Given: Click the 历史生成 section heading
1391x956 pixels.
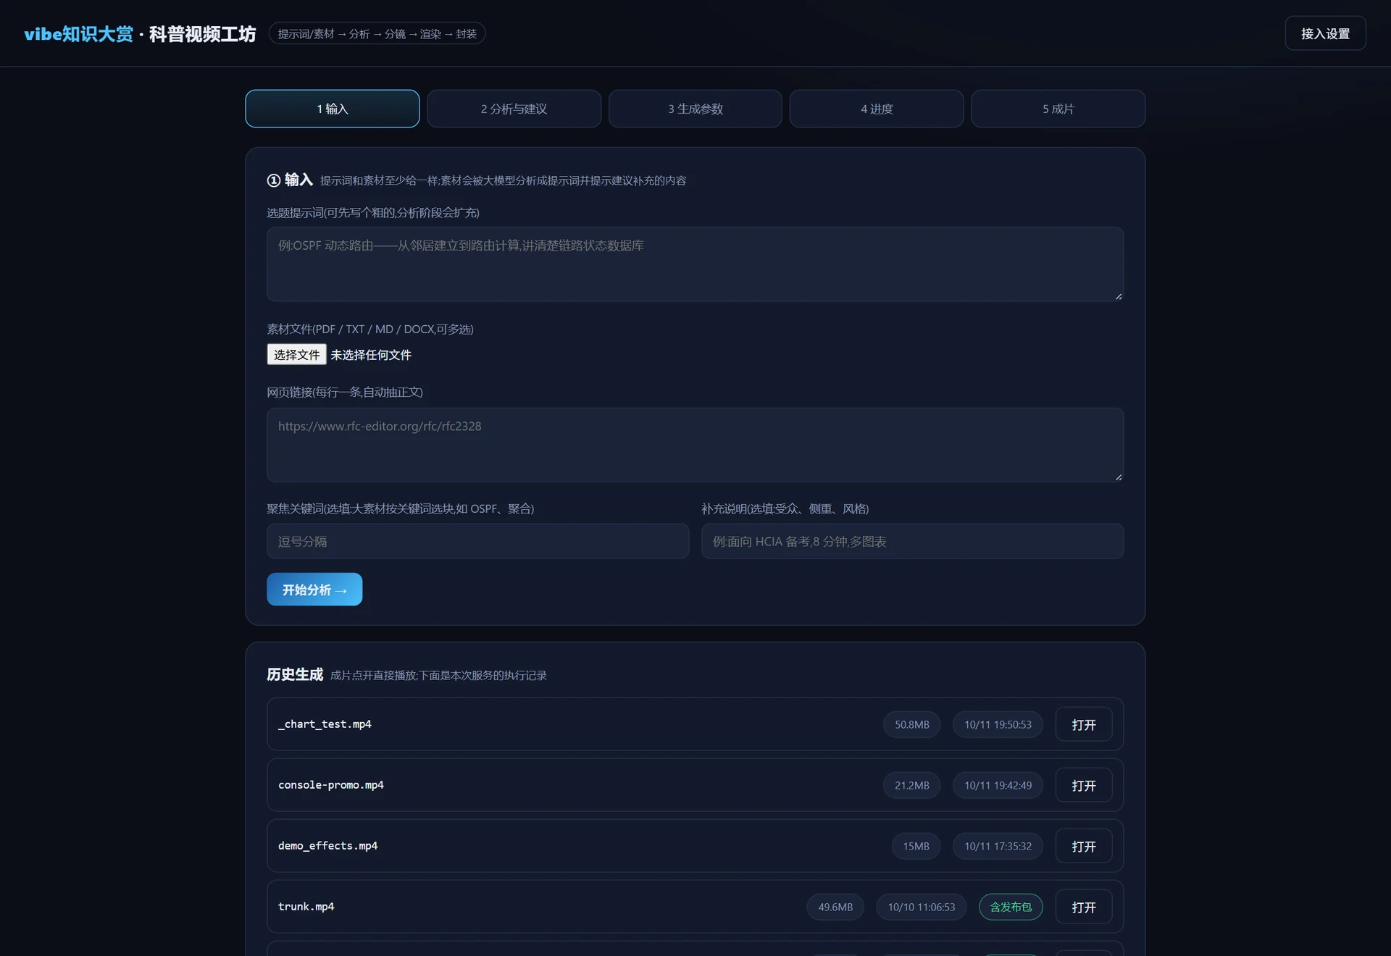Looking at the screenshot, I should click(295, 674).
